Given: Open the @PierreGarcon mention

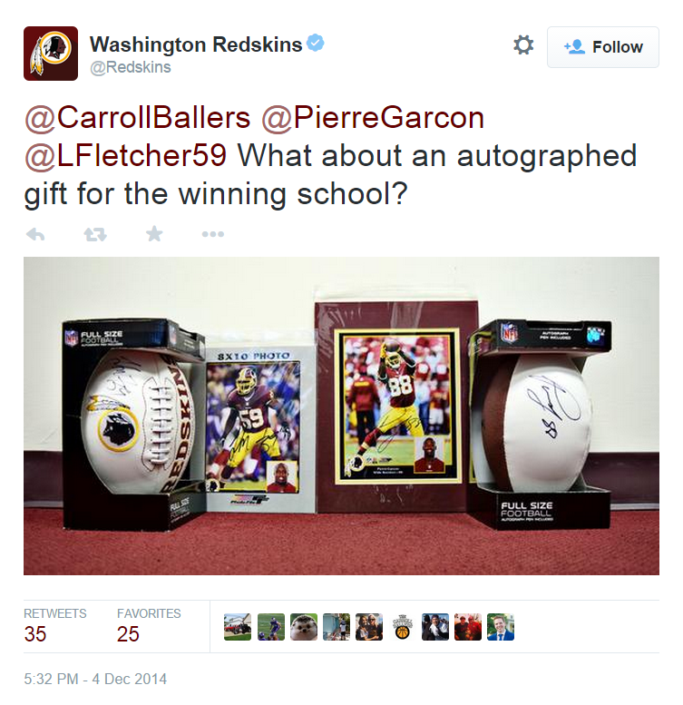Looking at the screenshot, I should (373, 118).
